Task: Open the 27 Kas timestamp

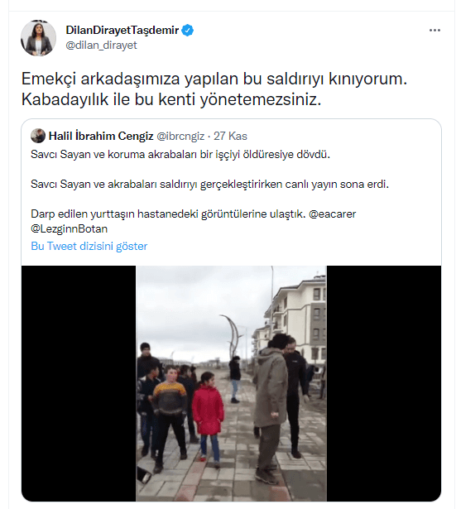Action: 230,136
